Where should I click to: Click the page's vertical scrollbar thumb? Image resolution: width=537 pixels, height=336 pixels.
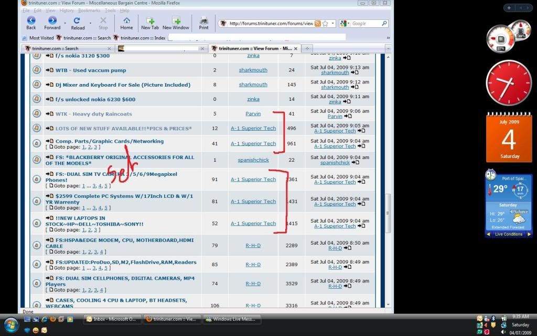[388, 213]
